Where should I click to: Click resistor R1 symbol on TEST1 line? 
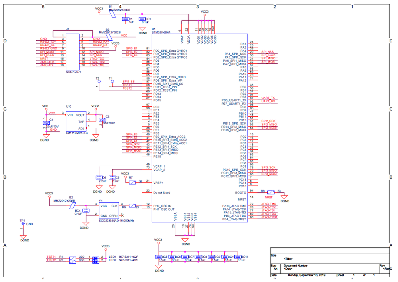(73, 258)
